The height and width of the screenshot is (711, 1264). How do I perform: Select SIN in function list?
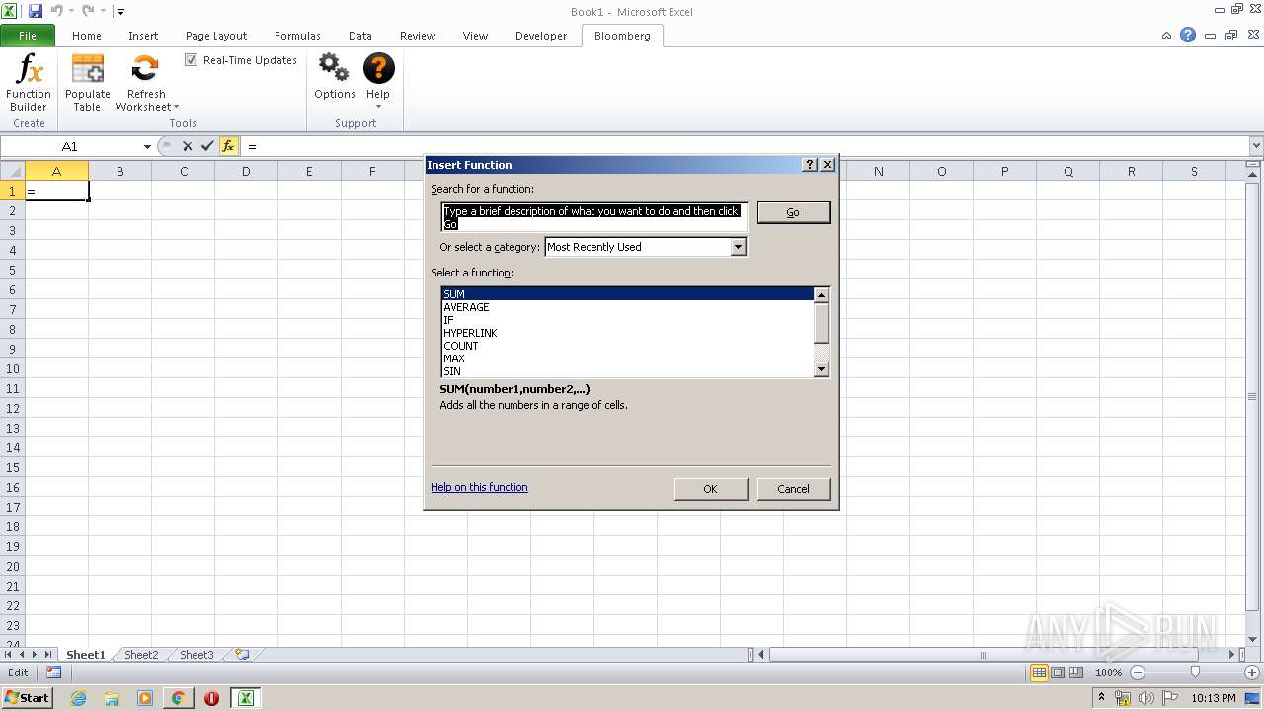627,371
